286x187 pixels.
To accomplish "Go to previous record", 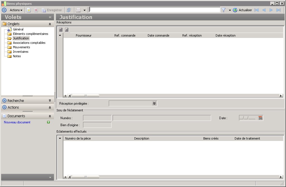I will click(264, 10).
